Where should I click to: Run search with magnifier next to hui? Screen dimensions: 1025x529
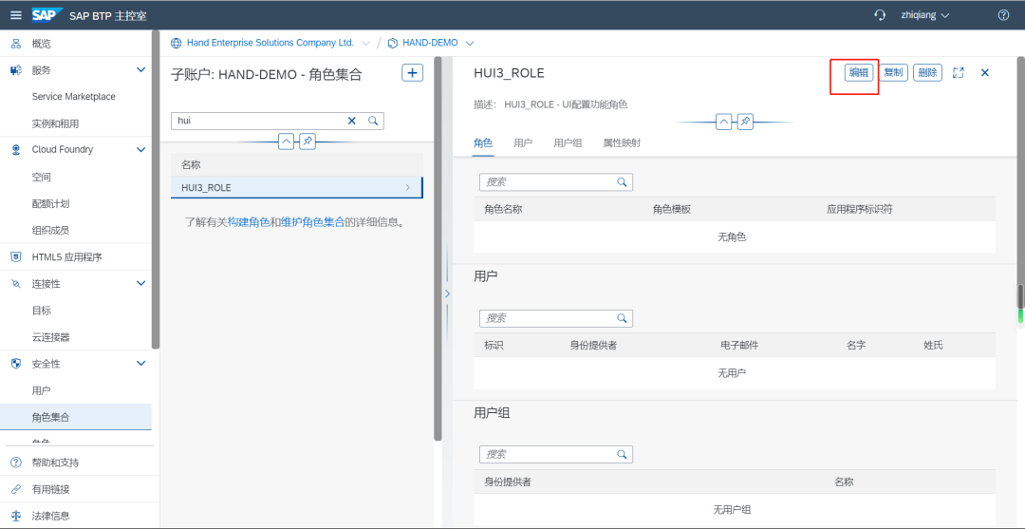click(x=373, y=121)
